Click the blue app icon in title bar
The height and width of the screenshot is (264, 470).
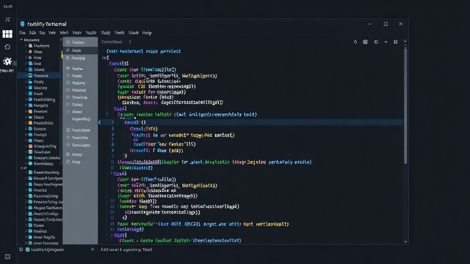22,24
